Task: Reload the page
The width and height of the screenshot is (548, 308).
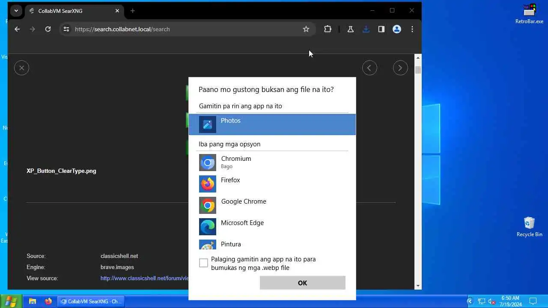Action: (x=48, y=29)
